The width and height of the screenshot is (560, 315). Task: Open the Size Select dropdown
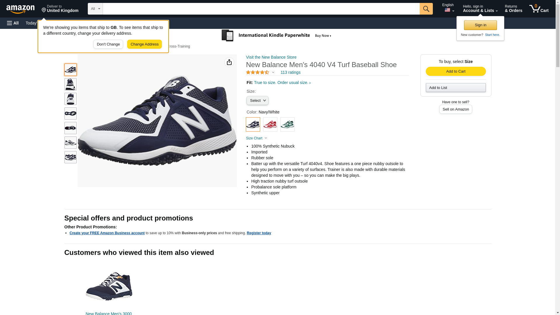click(x=257, y=101)
